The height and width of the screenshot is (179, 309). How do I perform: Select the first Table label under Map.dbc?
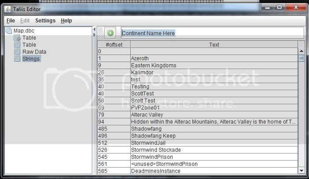[x=29, y=38]
